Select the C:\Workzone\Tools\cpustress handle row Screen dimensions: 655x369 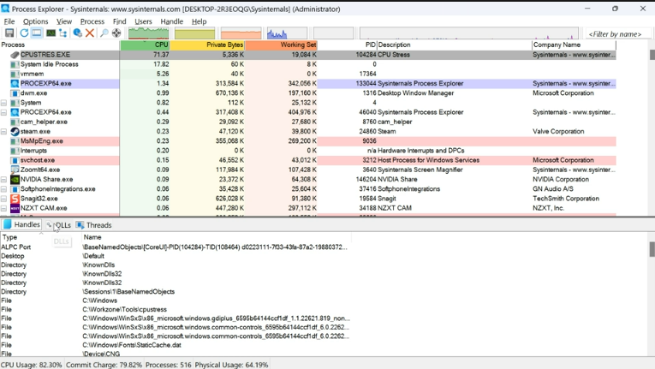pyautogui.click(x=176, y=310)
